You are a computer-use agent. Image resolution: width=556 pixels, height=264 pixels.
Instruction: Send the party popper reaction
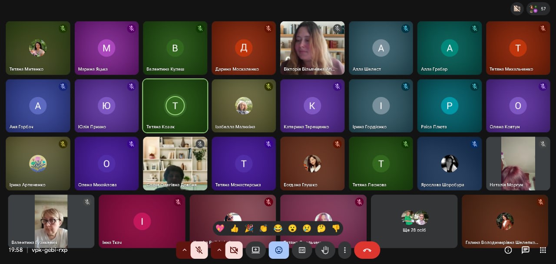[x=249, y=228]
